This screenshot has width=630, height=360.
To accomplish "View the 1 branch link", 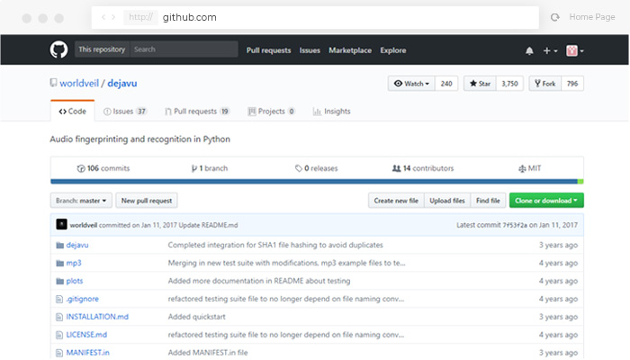I will tap(210, 168).
